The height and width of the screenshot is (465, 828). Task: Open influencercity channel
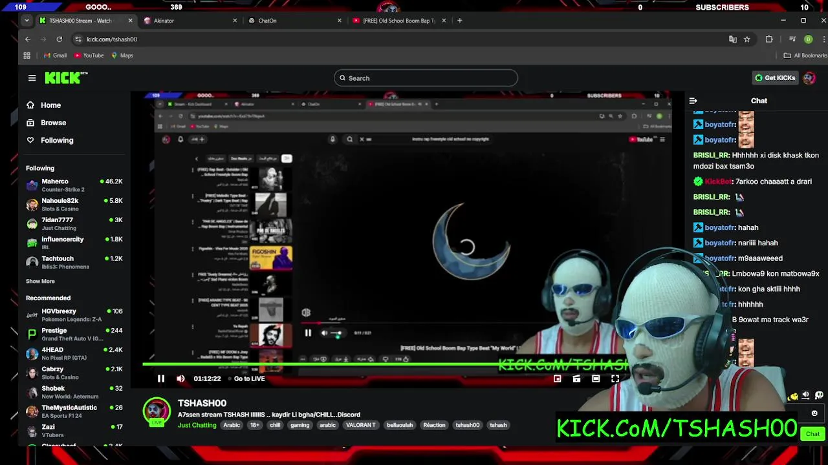point(74,243)
